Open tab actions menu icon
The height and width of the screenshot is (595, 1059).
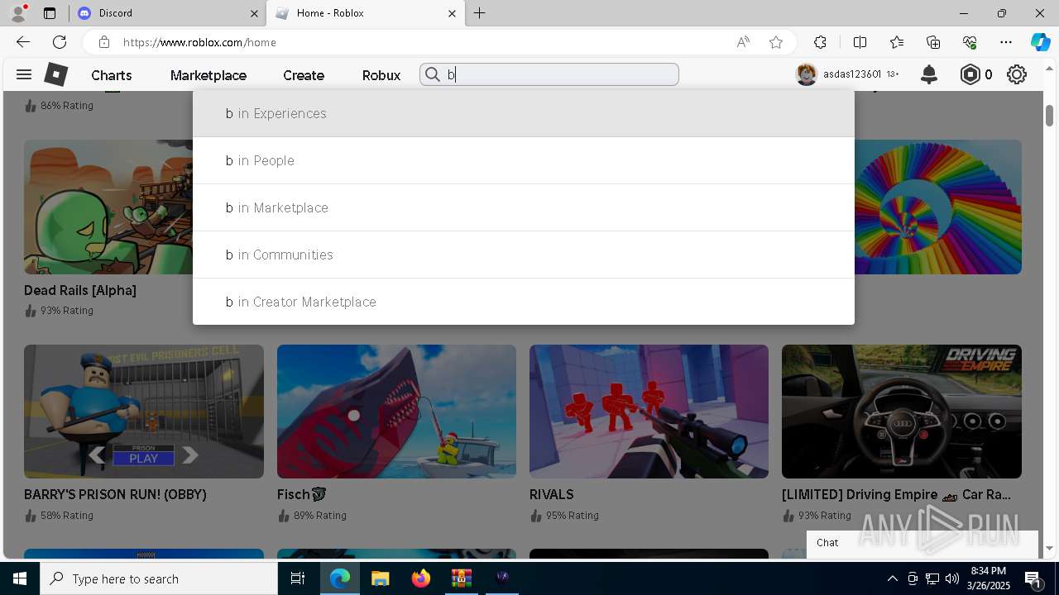50,13
